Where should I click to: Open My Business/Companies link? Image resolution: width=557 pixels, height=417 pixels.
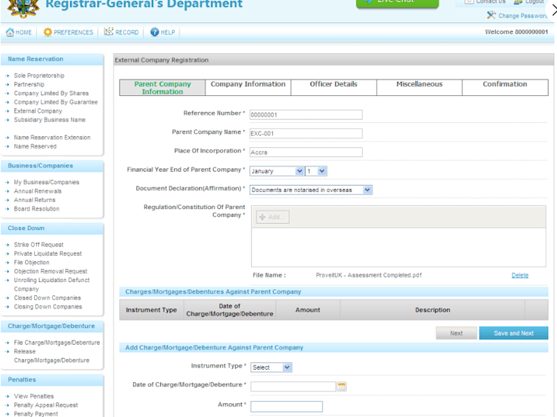tap(47, 182)
